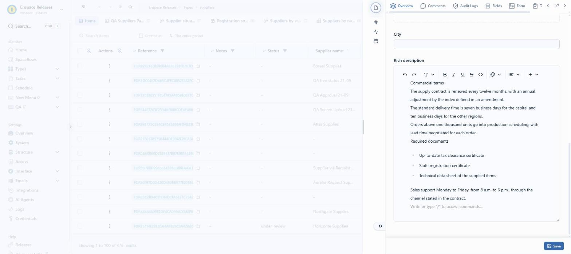Toggle bold formatting in the editor
571x254 pixels.
[x=445, y=75]
